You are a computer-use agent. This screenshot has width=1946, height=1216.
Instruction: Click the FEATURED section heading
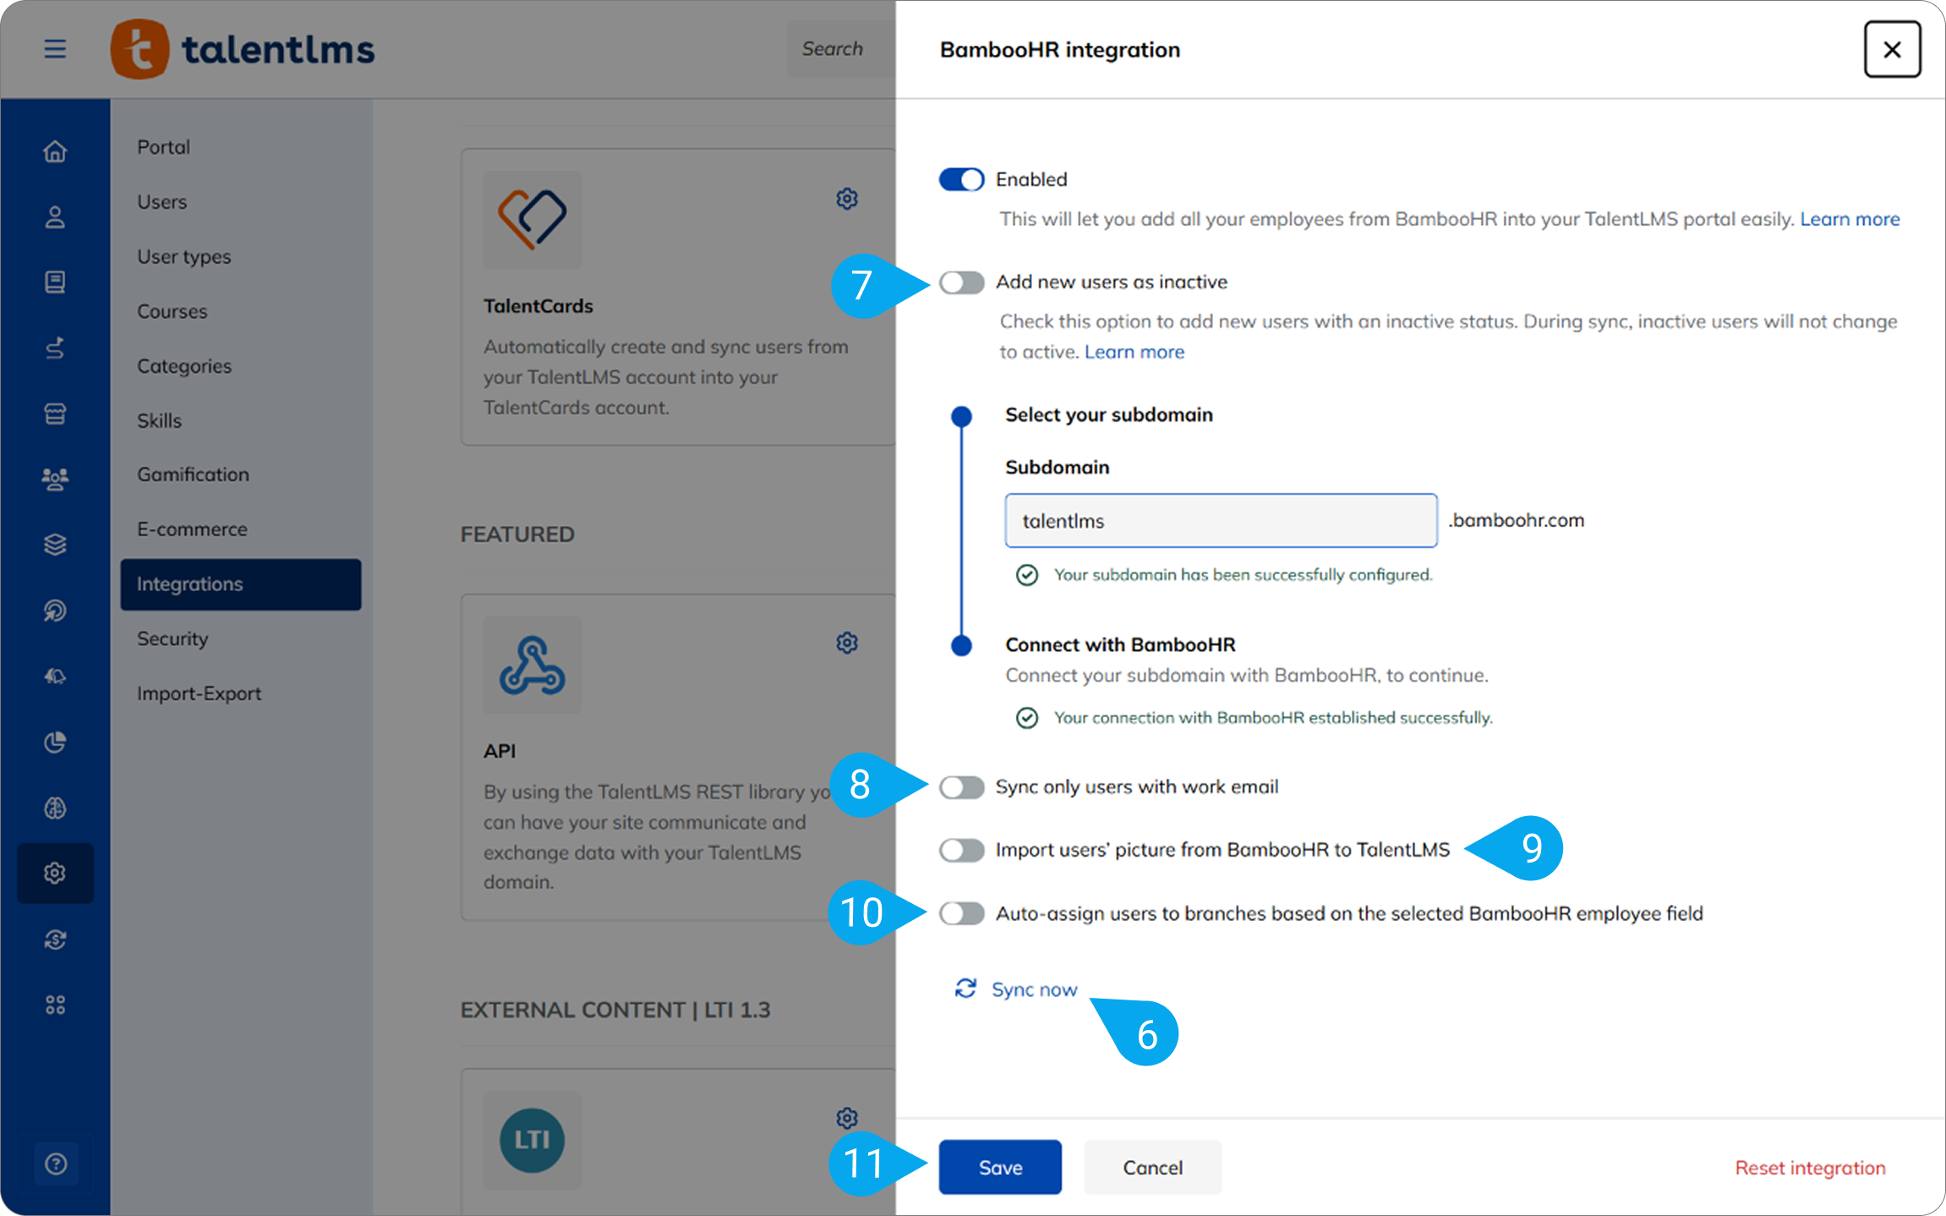pos(517,534)
